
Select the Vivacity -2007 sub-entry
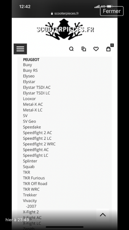pos(31,206)
